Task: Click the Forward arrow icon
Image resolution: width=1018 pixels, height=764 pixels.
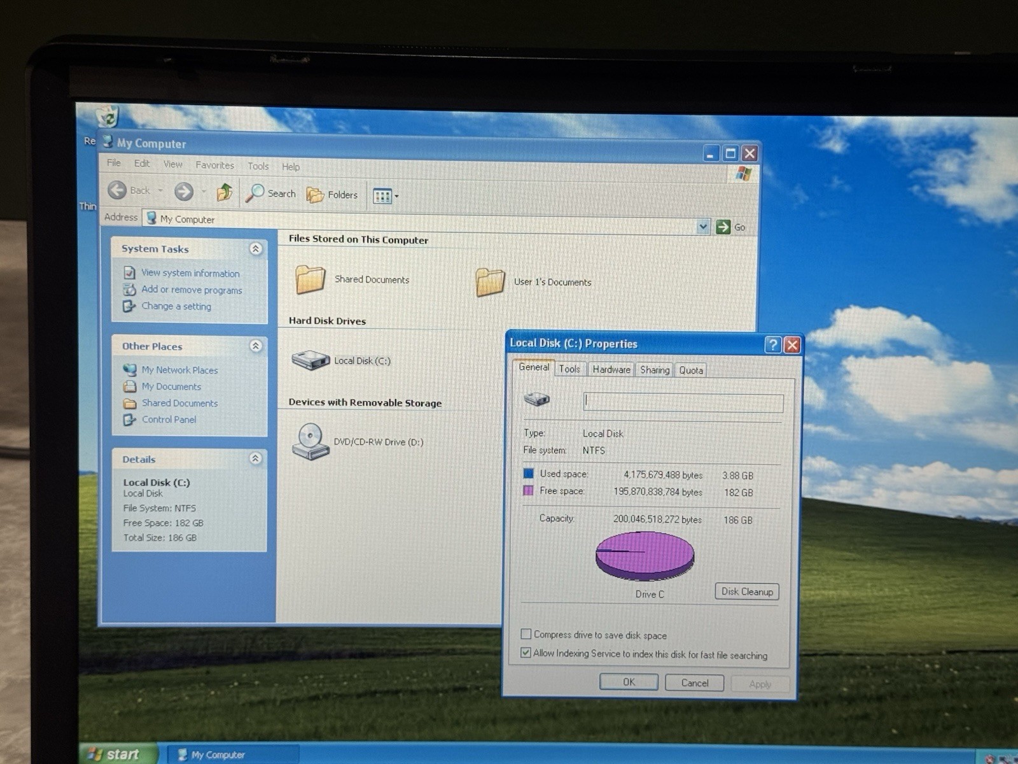Action: [x=184, y=191]
